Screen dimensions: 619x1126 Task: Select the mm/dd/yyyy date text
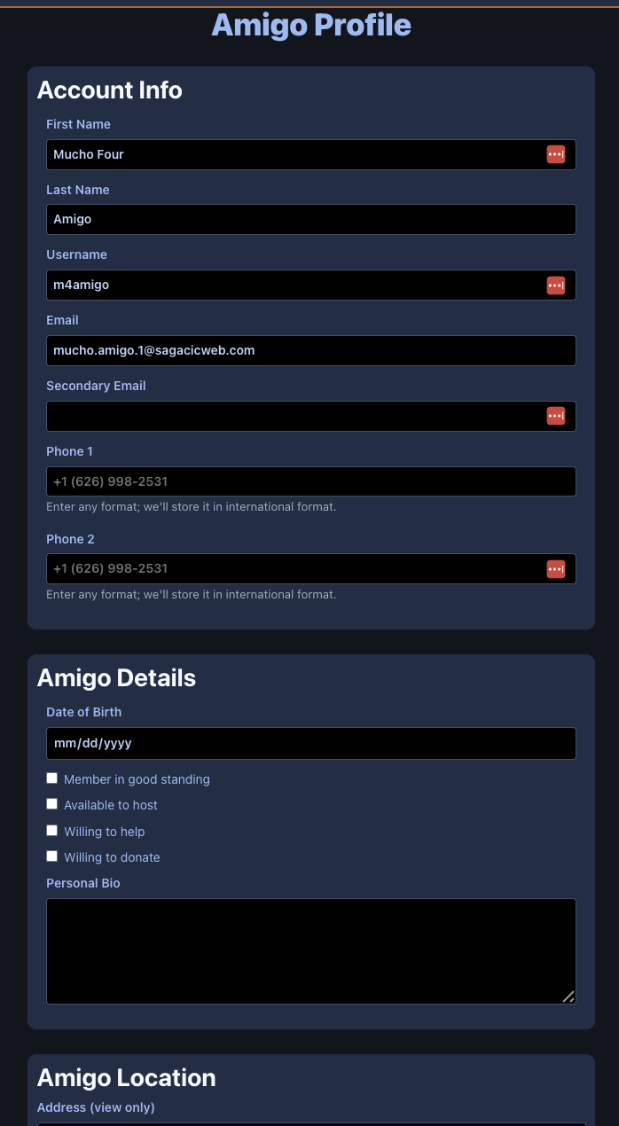(92, 743)
